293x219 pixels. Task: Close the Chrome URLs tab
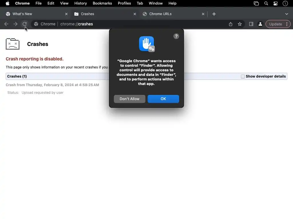click(203, 14)
